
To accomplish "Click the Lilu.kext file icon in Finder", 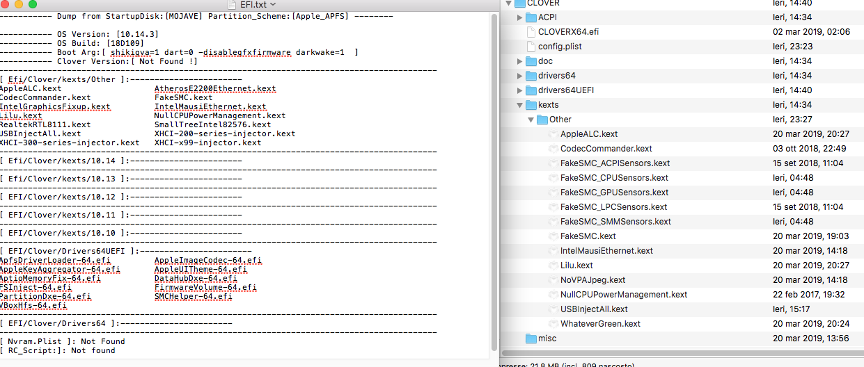I will coord(553,266).
